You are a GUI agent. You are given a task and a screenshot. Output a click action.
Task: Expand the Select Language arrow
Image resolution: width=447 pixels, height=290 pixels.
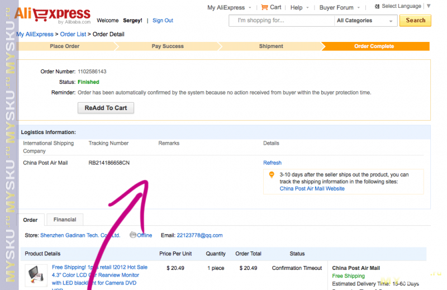429,6
